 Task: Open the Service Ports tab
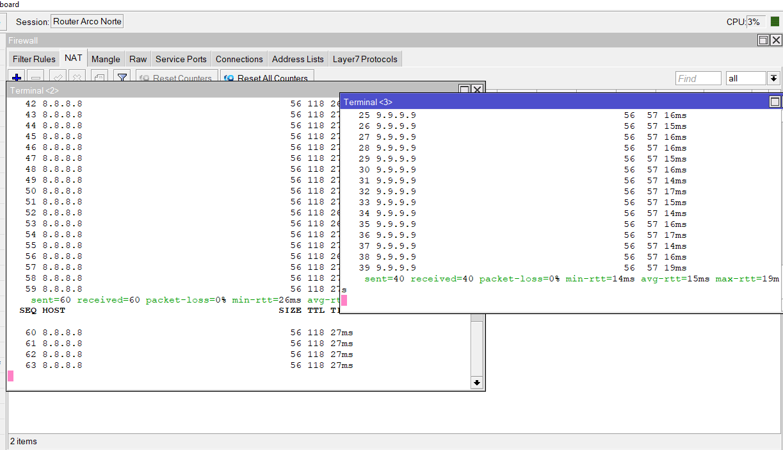pos(181,59)
